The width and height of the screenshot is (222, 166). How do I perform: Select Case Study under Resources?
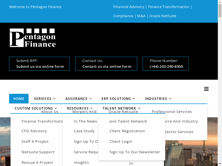pos(84,131)
